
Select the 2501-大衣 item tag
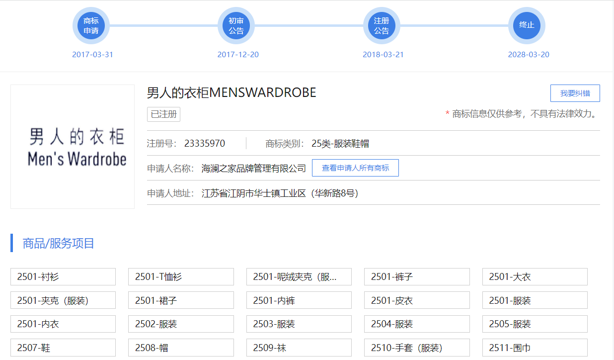pos(535,277)
